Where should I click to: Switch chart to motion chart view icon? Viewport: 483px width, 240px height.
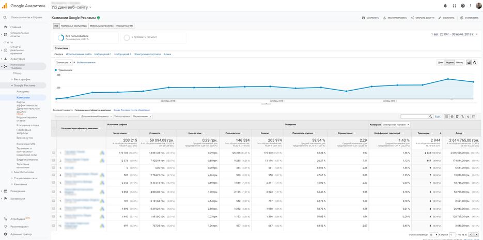tap(475, 62)
